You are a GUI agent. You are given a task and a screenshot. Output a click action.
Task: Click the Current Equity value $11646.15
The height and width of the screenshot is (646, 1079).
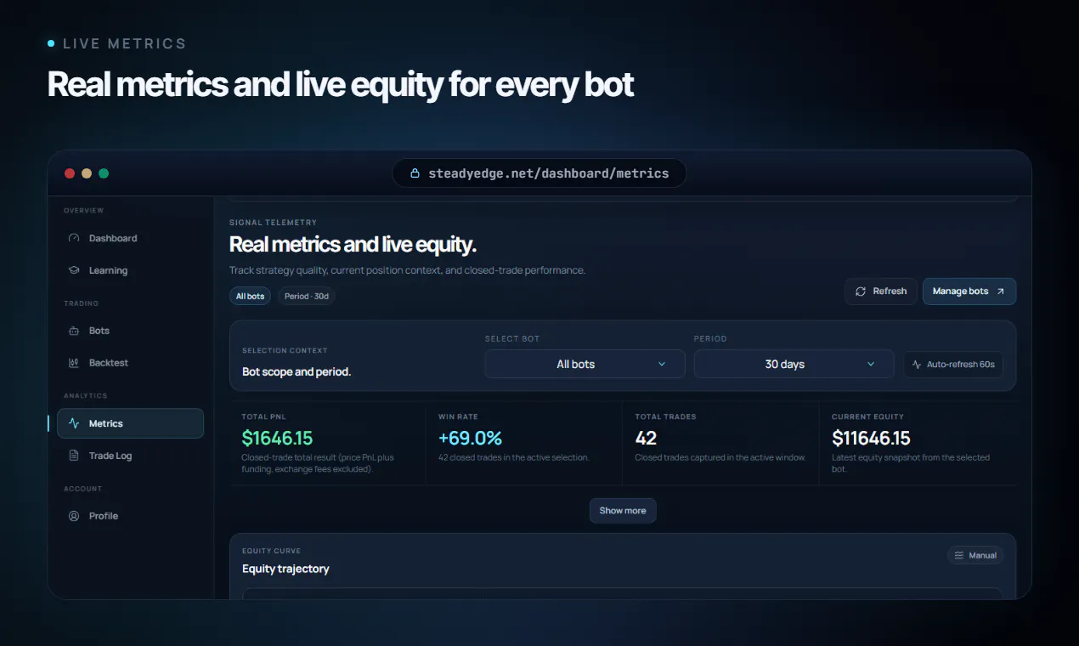point(871,439)
